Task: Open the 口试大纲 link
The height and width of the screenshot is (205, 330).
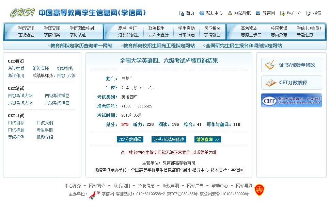Action: [45, 123]
